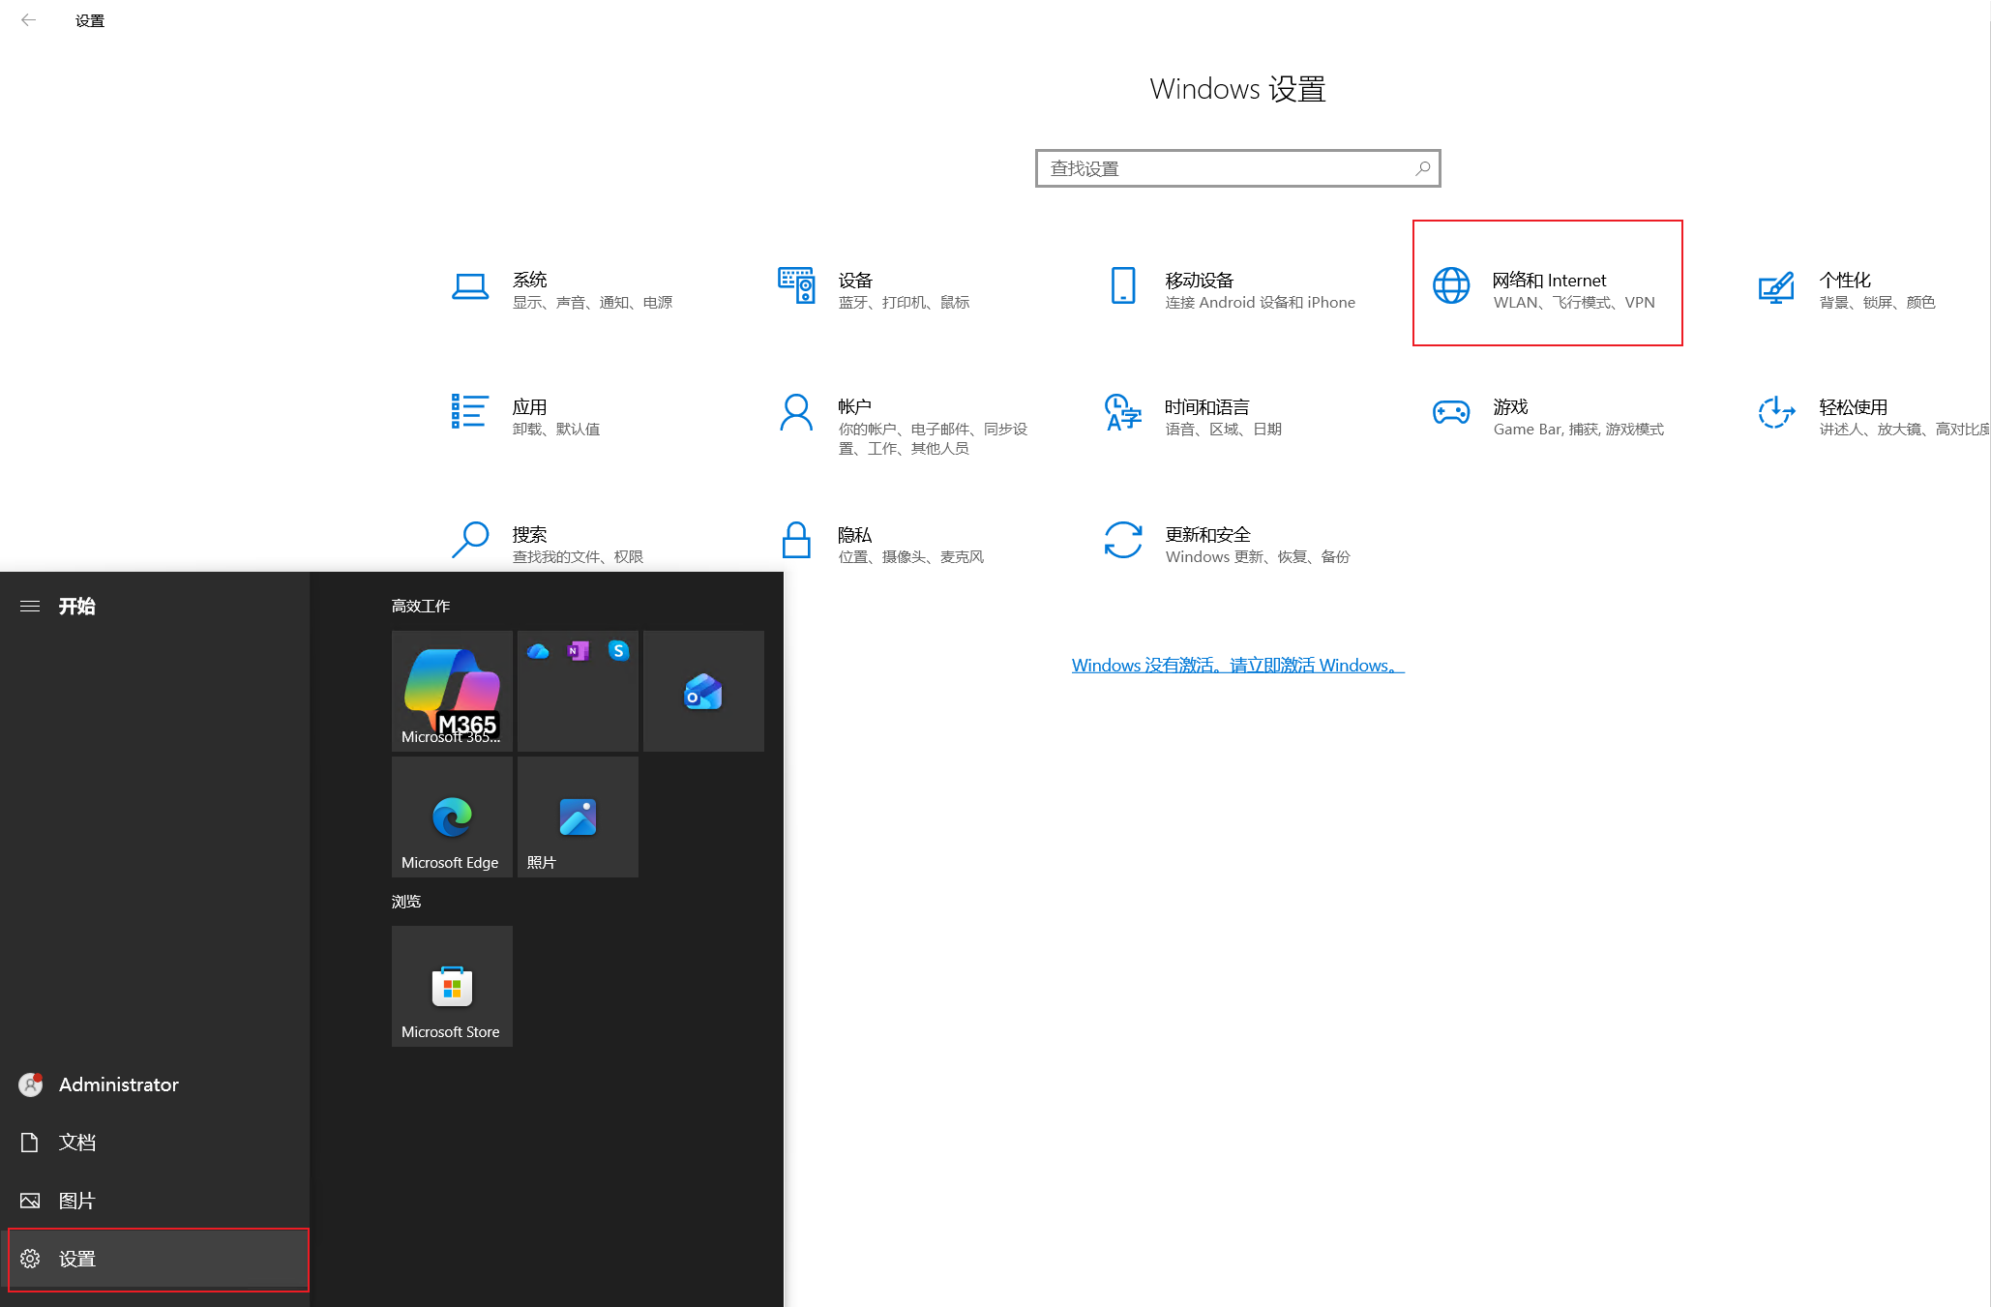The width and height of the screenshot is (1991, 1307).
Task: Open Ease of Access icon
Action: pyautogui.click(x=1775, y=413)
